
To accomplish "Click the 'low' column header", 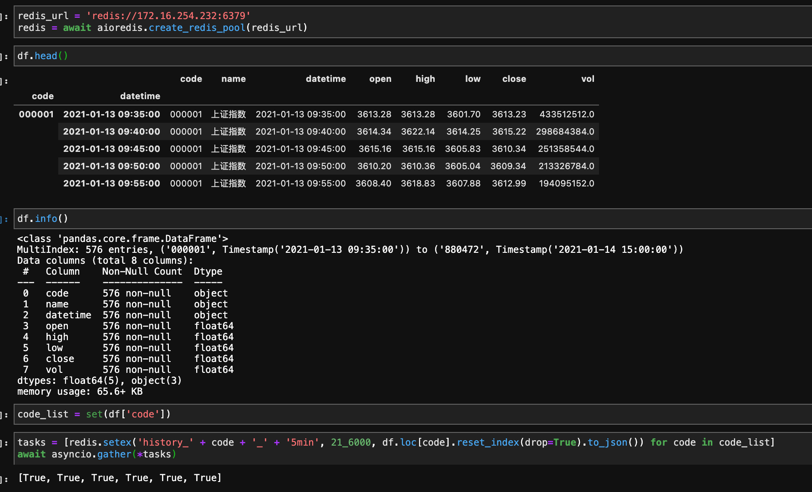I will coord(472,79).
